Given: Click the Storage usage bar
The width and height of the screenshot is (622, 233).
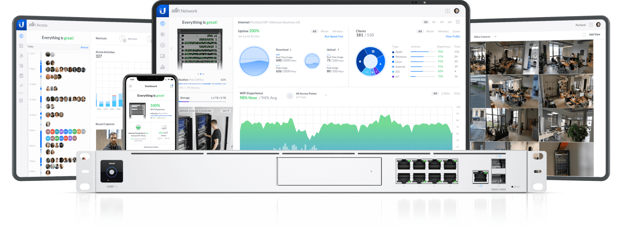Looking at the screenshot, I should click(203, 102).
